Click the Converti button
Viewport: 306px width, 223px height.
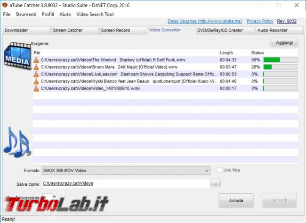tap(279, 200)
